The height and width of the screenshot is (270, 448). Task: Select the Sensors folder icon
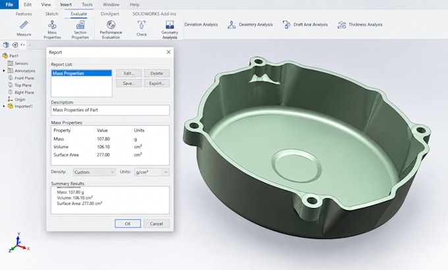tap(11, 63)
